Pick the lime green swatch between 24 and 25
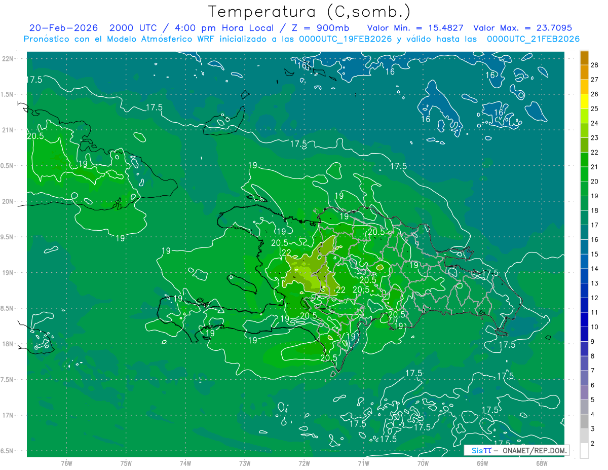 [585, 116]
